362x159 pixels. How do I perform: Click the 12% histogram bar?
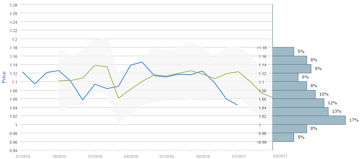tap(298, 103)
